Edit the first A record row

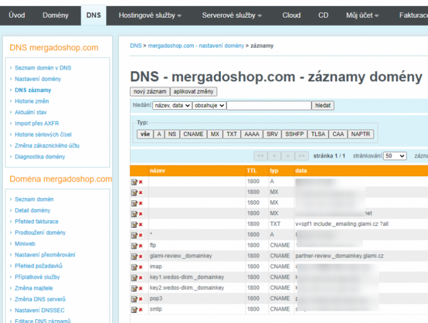pos(134,182)
